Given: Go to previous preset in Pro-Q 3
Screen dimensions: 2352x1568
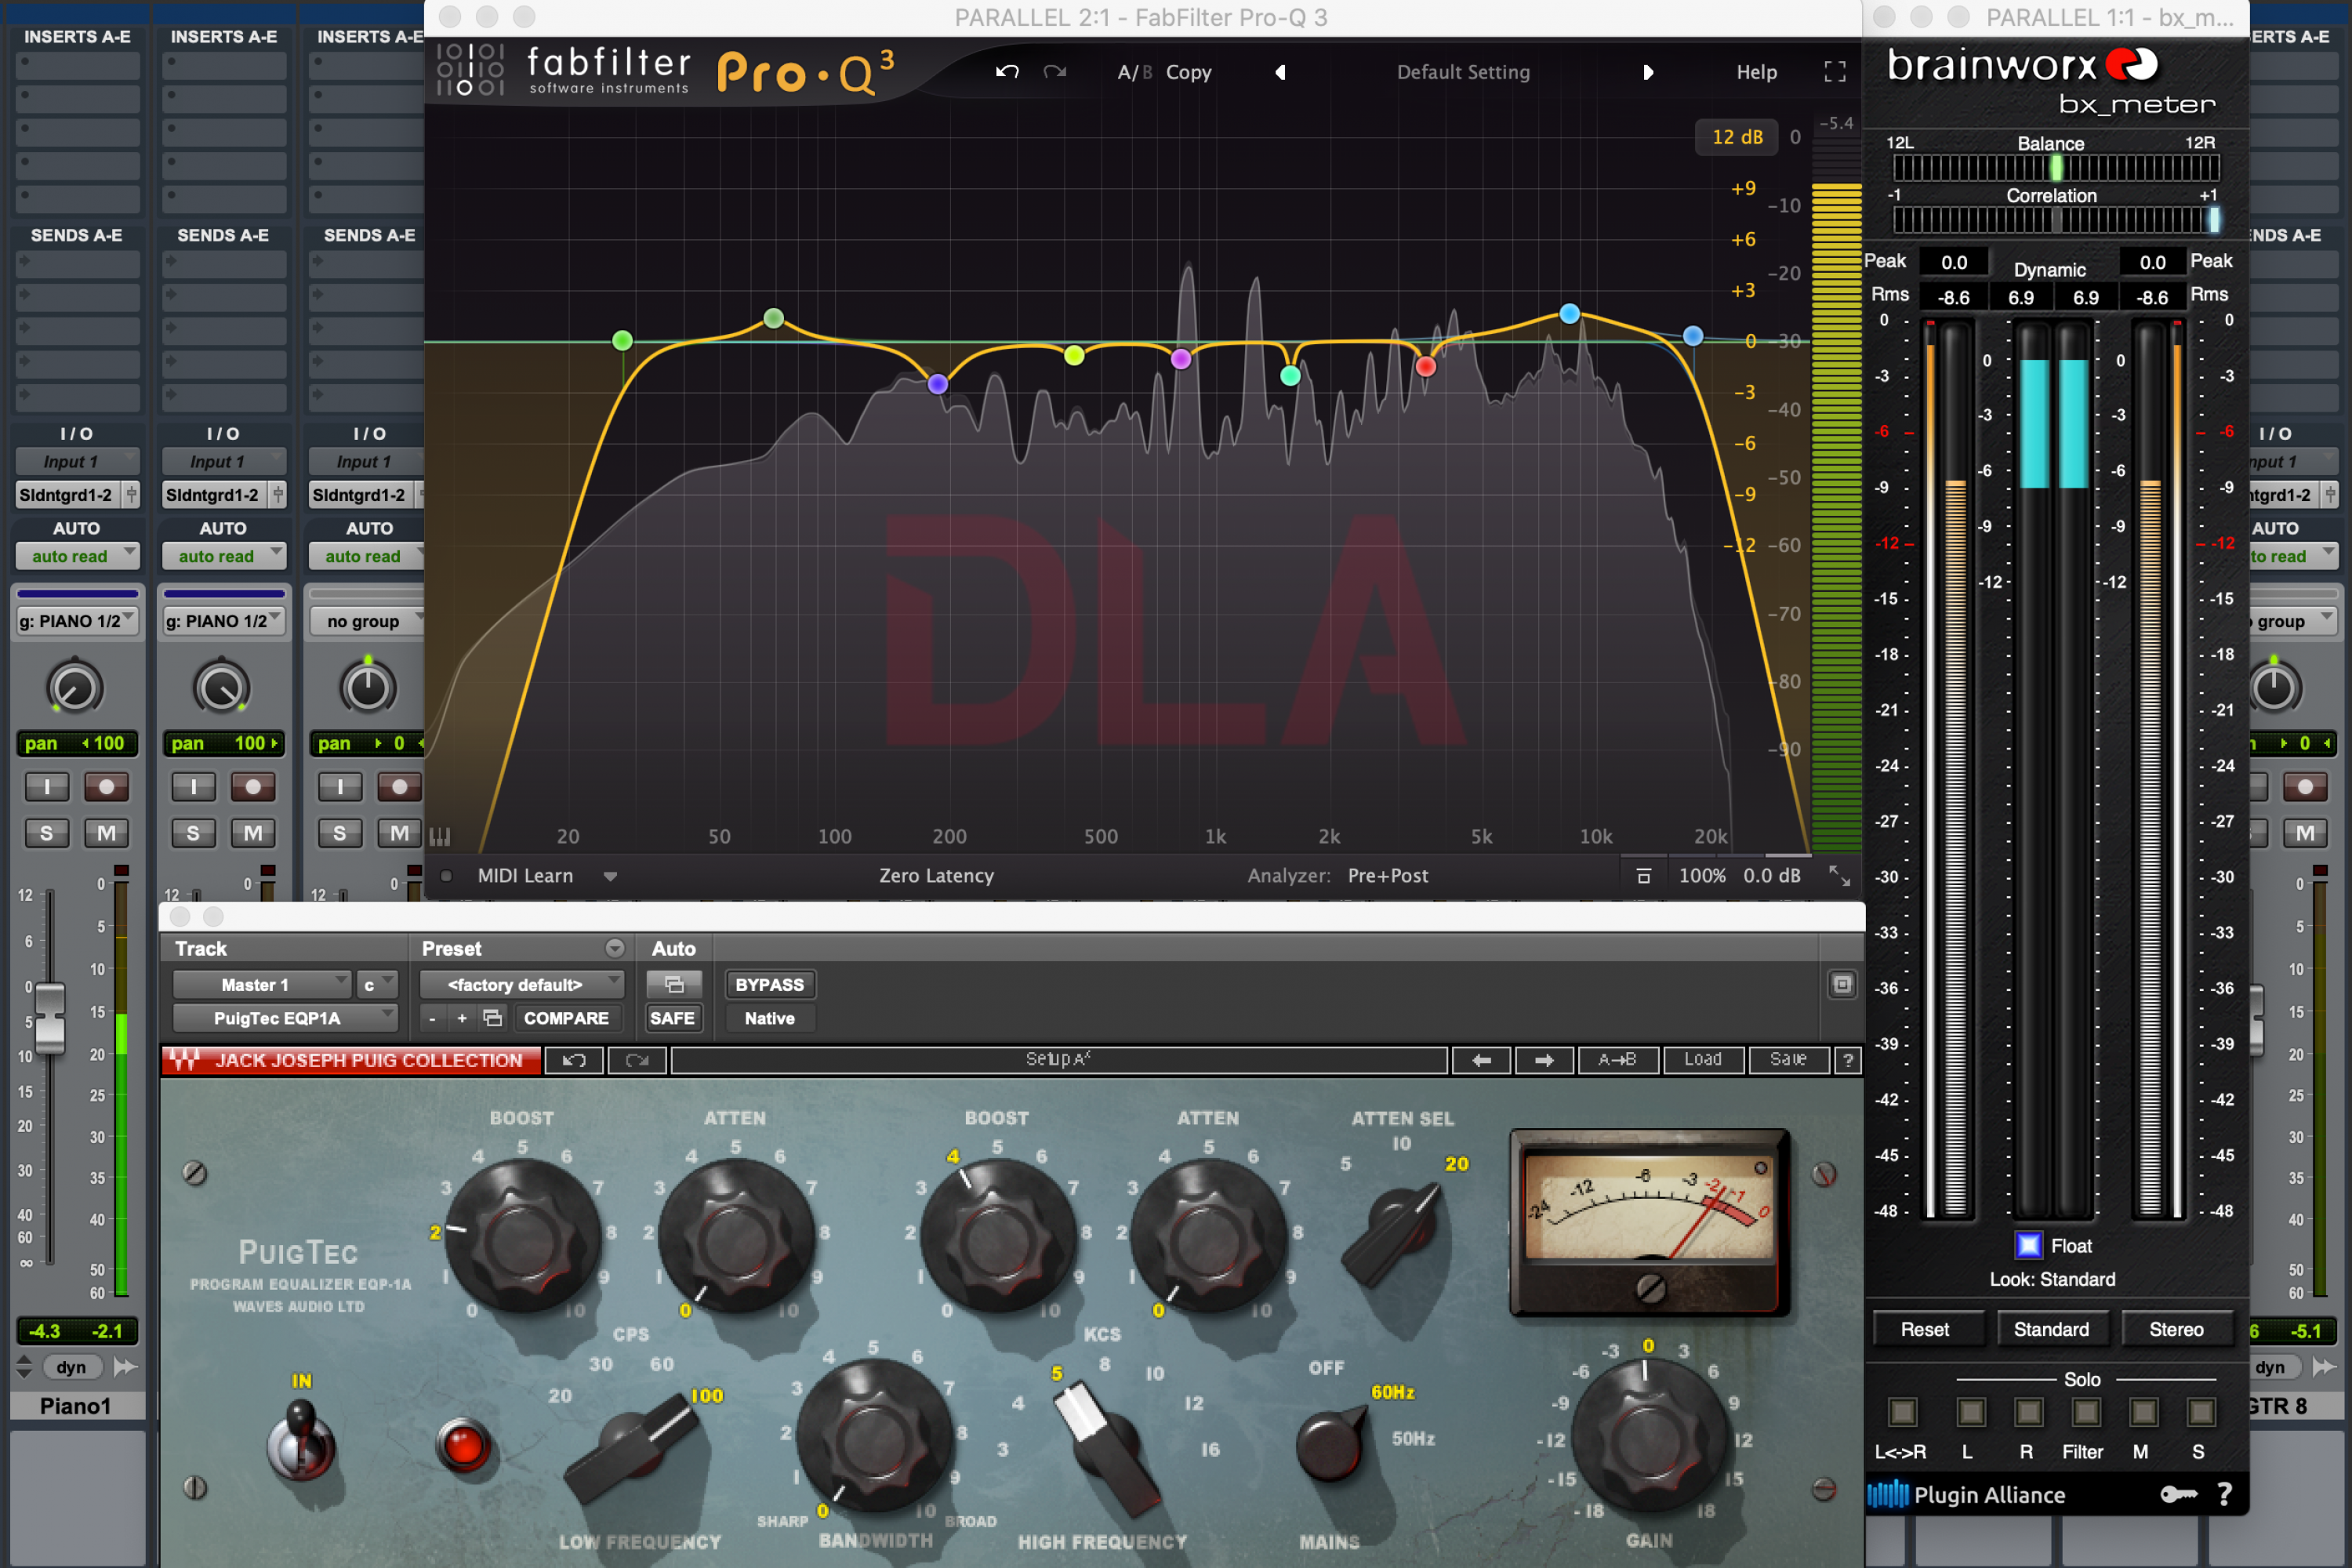Looking at the screenshot, I should coord(1280,72).
